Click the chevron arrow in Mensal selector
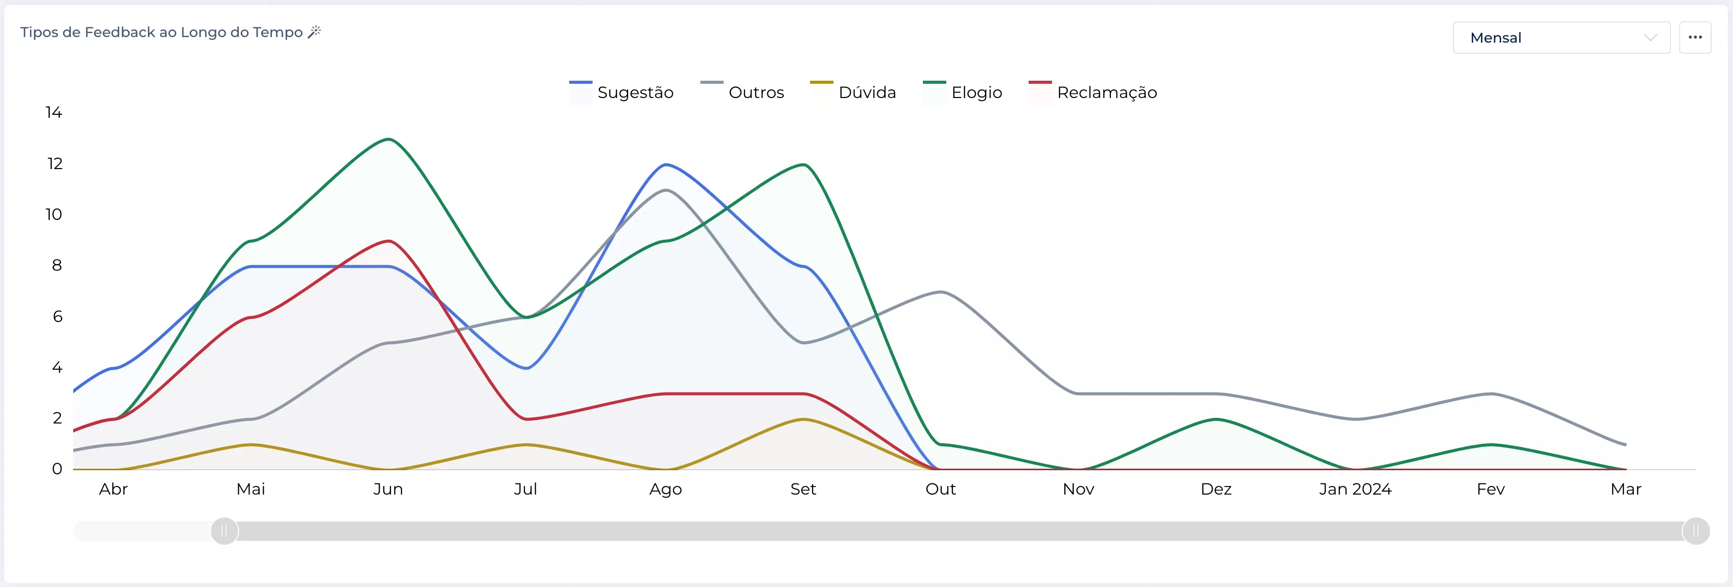This screenshot has height=587, width=1733. (x=1650, y=38)
